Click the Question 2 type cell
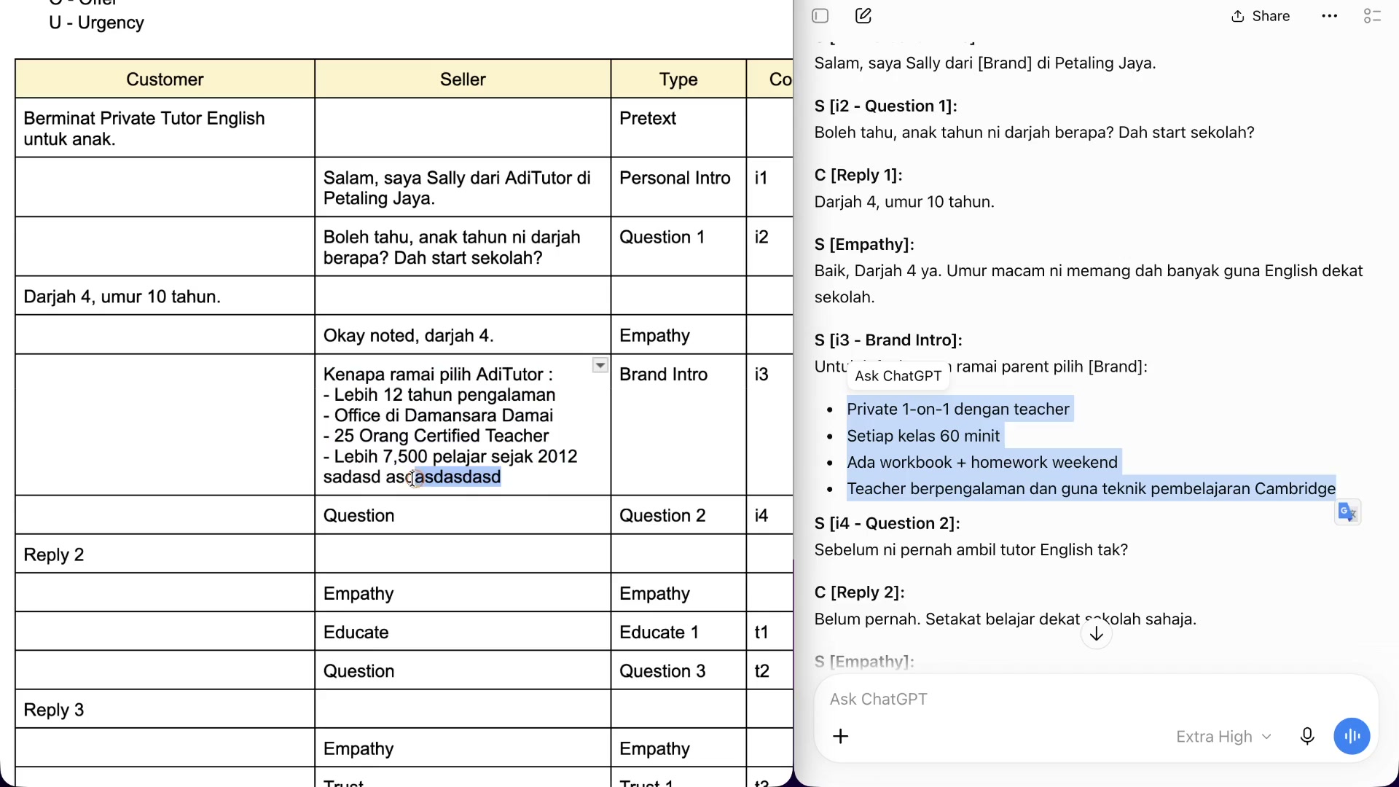Image resolution: width=1399 pixels, height=787 pixels. coord(678,515)
